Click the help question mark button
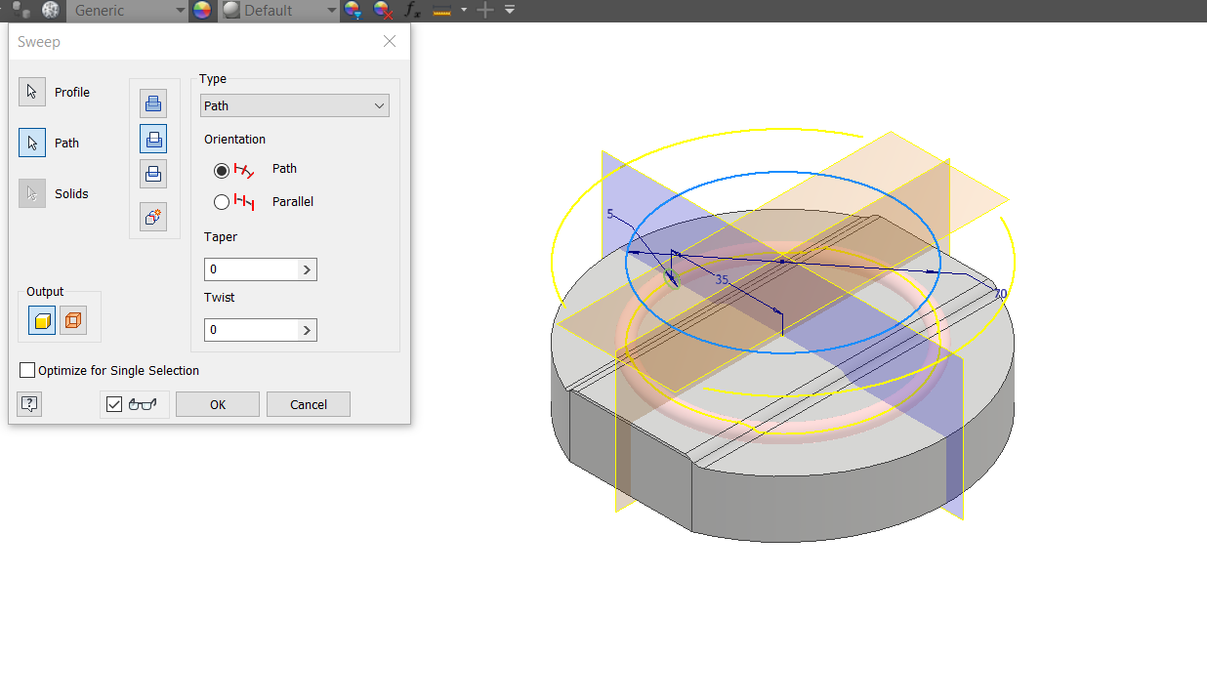 pos(28,403)
